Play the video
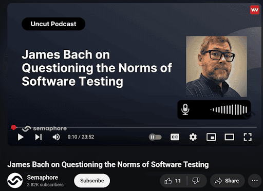Image resolution: width=263 pixels, height=191 pixels. click(21, 137)
